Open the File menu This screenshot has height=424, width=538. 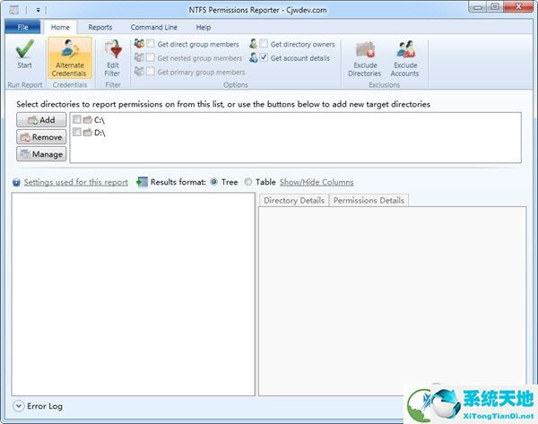[22, 27]
